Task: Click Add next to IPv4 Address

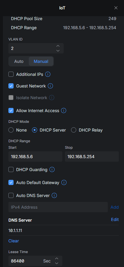Action: (x=115, y=207)
